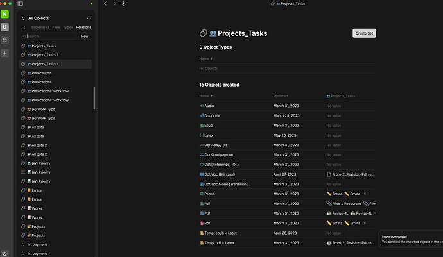Click the Updated column header
This screenshot has height=257, width=443.
click(281, 96)
